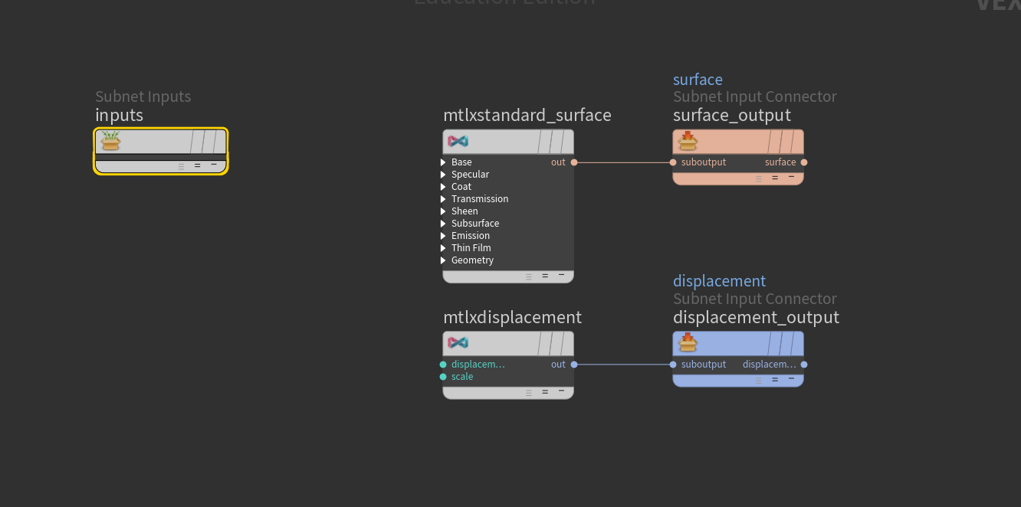The width and height of the screenshot is (1021, 507).
Task: Click the suboutput port on displacement_output
Action: (x=673, y=365)
